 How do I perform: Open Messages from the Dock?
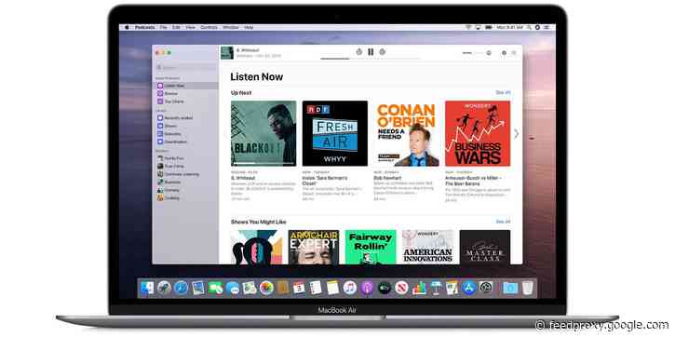click(233, 288)
